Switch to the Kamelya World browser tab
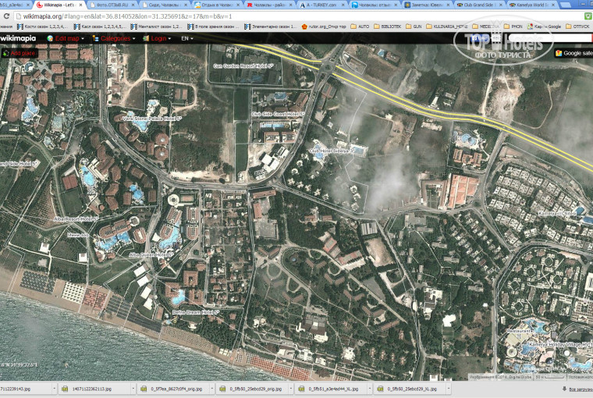The height and width of the screenshot is (398, 593). click(535, 5)
